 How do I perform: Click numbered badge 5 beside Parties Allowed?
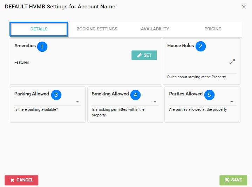click(209, 95)
